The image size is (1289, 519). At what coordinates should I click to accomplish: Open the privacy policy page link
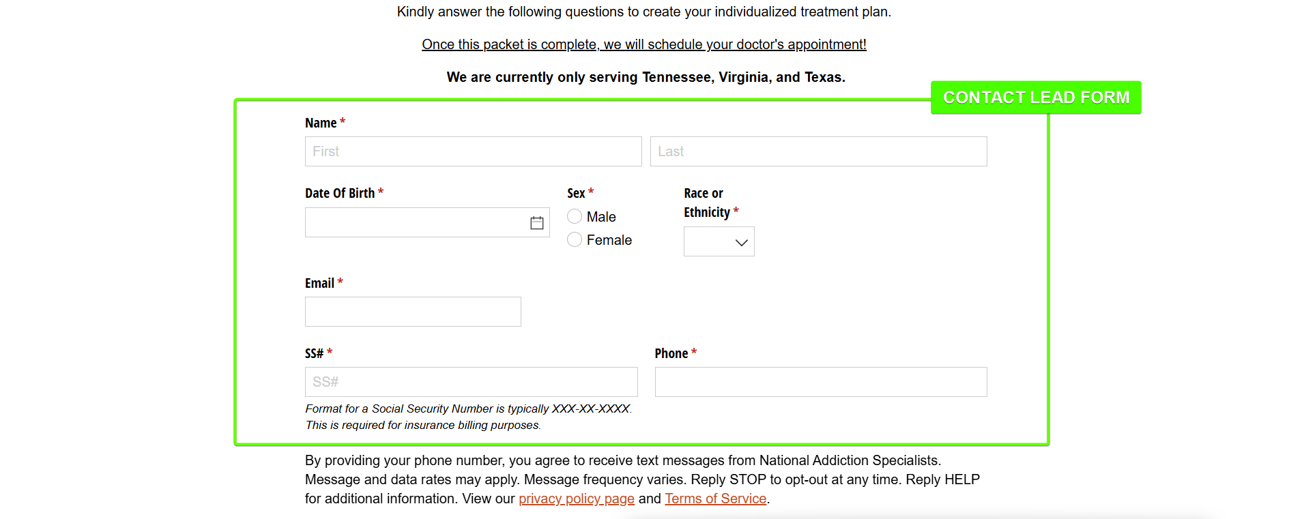click(577, 499)
